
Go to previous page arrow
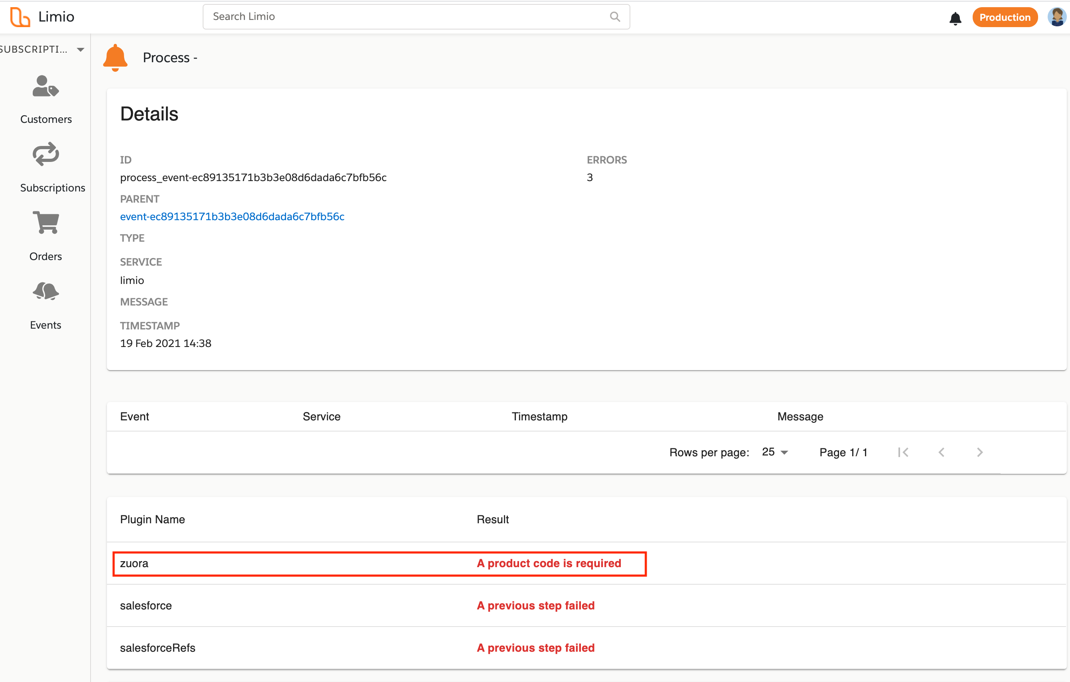click(x=941, y=452)
